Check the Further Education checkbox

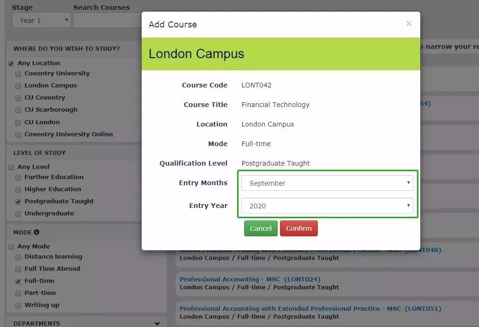(x=18, y=178)
